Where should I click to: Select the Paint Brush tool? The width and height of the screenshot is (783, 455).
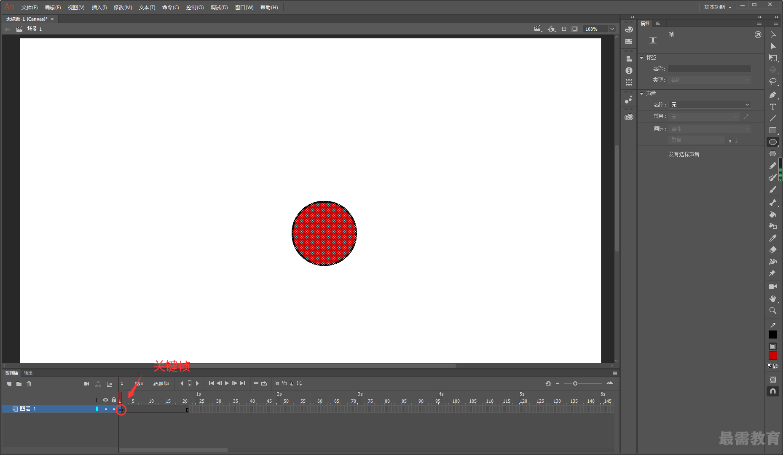[773, 177]
